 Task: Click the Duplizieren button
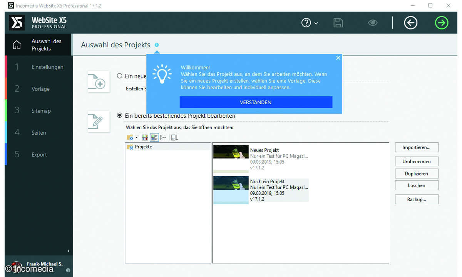coord(417,174)
